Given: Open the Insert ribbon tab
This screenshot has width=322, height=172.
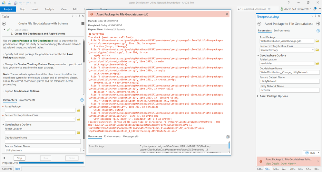Looking at the screenshot, I should (x=35, y=9).
